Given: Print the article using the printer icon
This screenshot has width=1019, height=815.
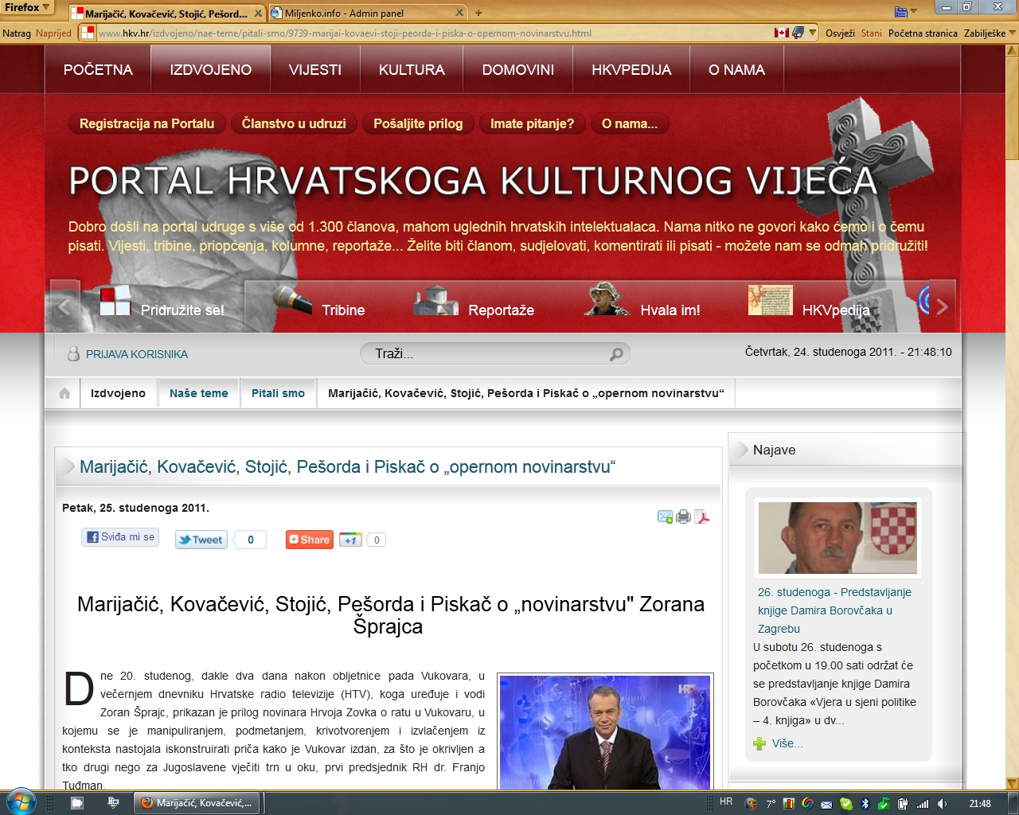Looking at the screenshot, I should [683, 517].
